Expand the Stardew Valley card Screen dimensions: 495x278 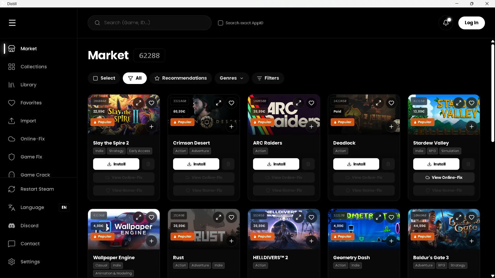[x=459, y=103]
